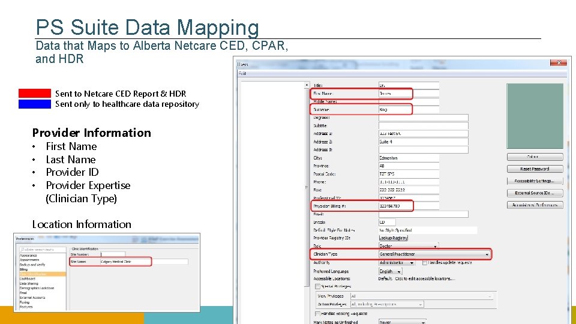
Task: Click the Initials field
Action: (x=387, y=222)
